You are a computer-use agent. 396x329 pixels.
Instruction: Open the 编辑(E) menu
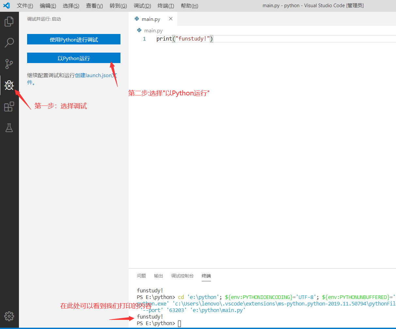[48, 6]
